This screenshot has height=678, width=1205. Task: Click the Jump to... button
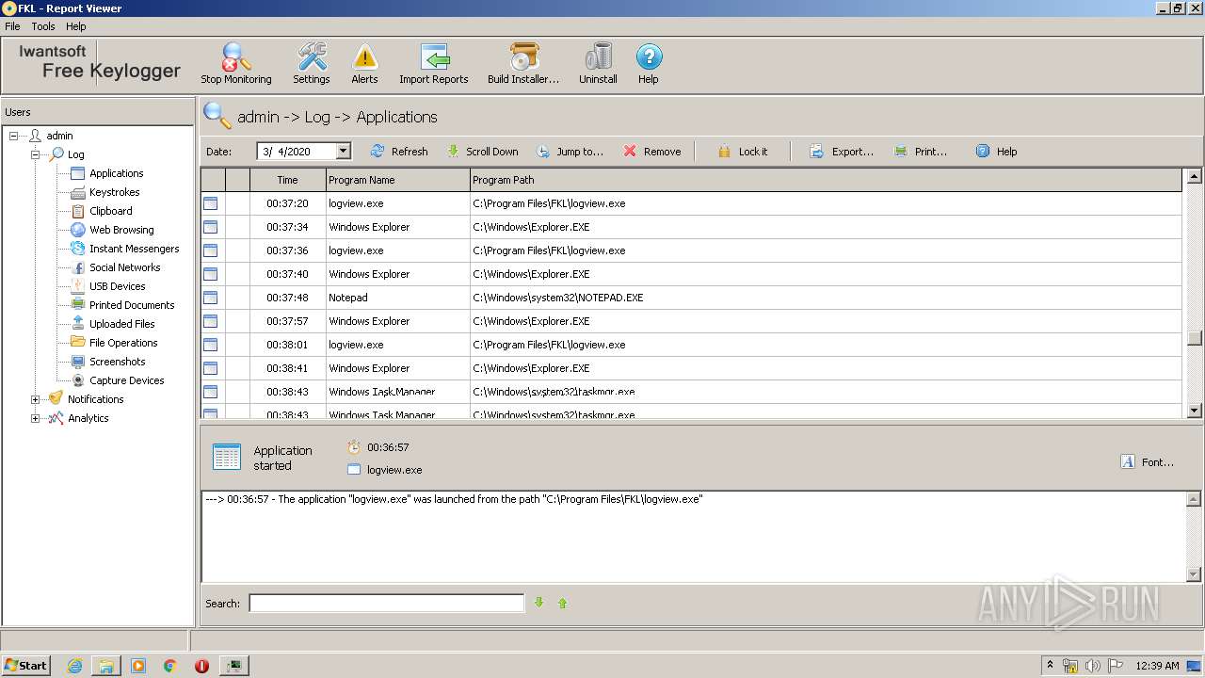pyautogui.click(x=570, y=152)
